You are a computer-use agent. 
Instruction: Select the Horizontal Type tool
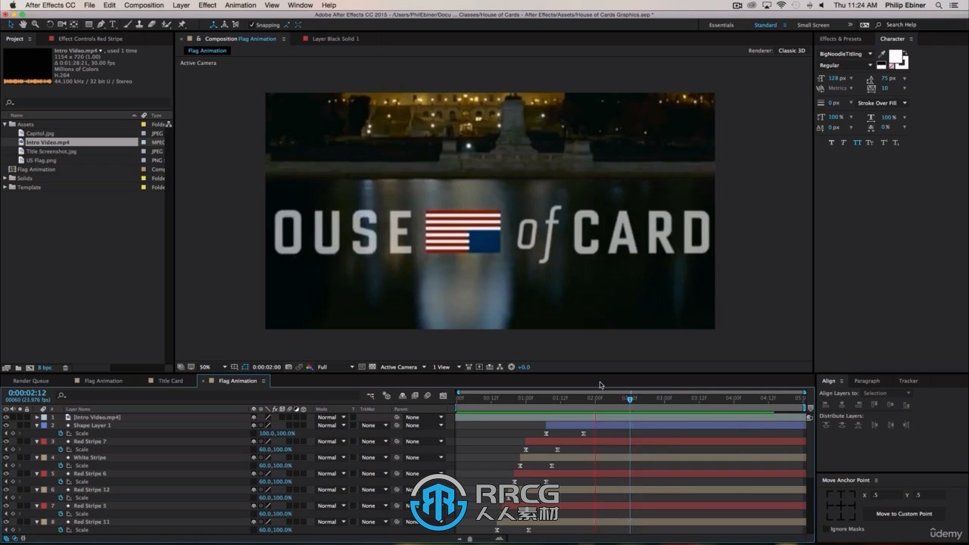click(x=114, y=24)
